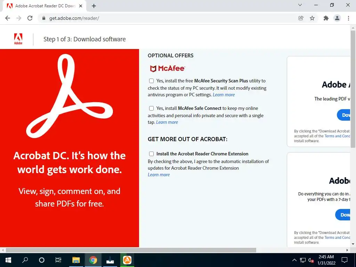Click the network status tray icon
Screen dimensions: 356x267
pyautogui.click(x=303, y=260)
